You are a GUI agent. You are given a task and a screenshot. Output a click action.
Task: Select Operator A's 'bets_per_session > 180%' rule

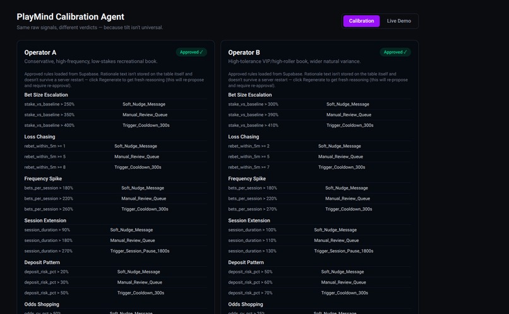point(49,188)
